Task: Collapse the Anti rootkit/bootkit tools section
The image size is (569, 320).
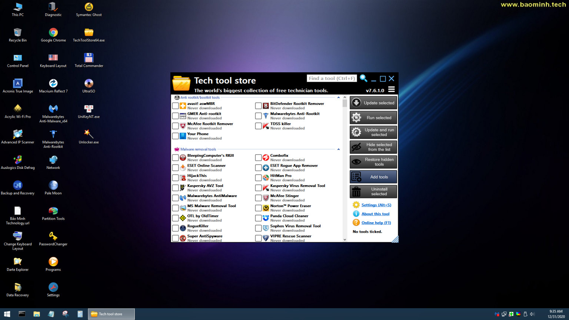Action: [x=339, y=97]
